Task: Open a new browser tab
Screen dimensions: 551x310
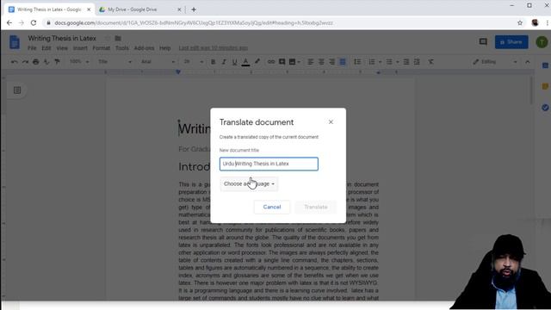Action: (x=194, y=9)
